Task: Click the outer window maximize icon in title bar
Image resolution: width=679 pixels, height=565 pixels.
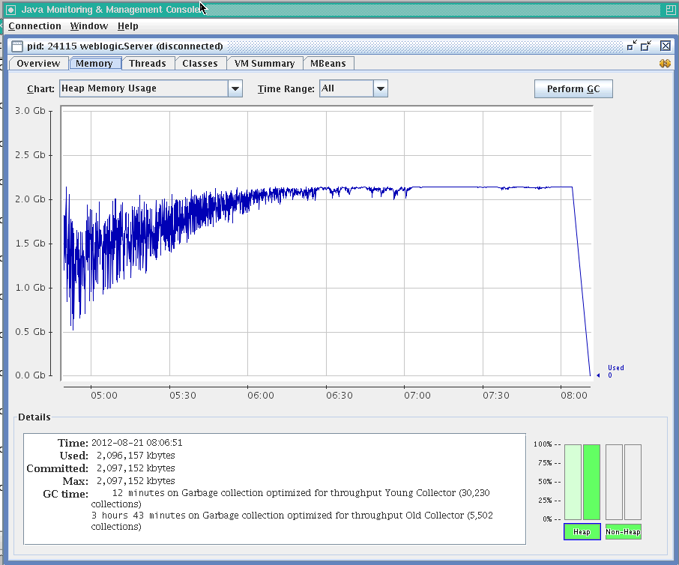Action: click(x=669, y=10)
